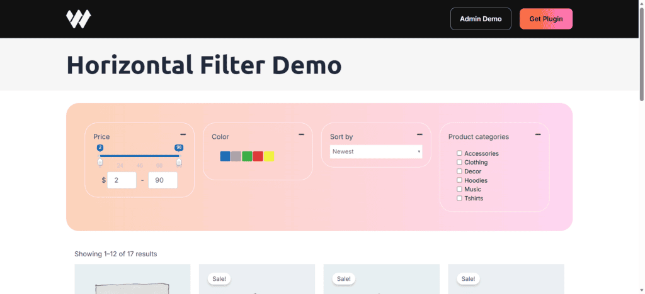The image size is (645, 294).
Task: Collapse the Color filter panel
Action: [x=302, y=134]
